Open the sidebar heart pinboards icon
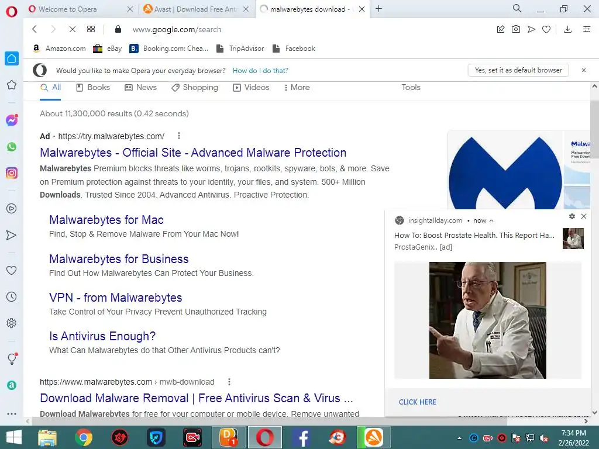This screenshot has width=599, height=449. pyautogui.click(x=12, y=270)
